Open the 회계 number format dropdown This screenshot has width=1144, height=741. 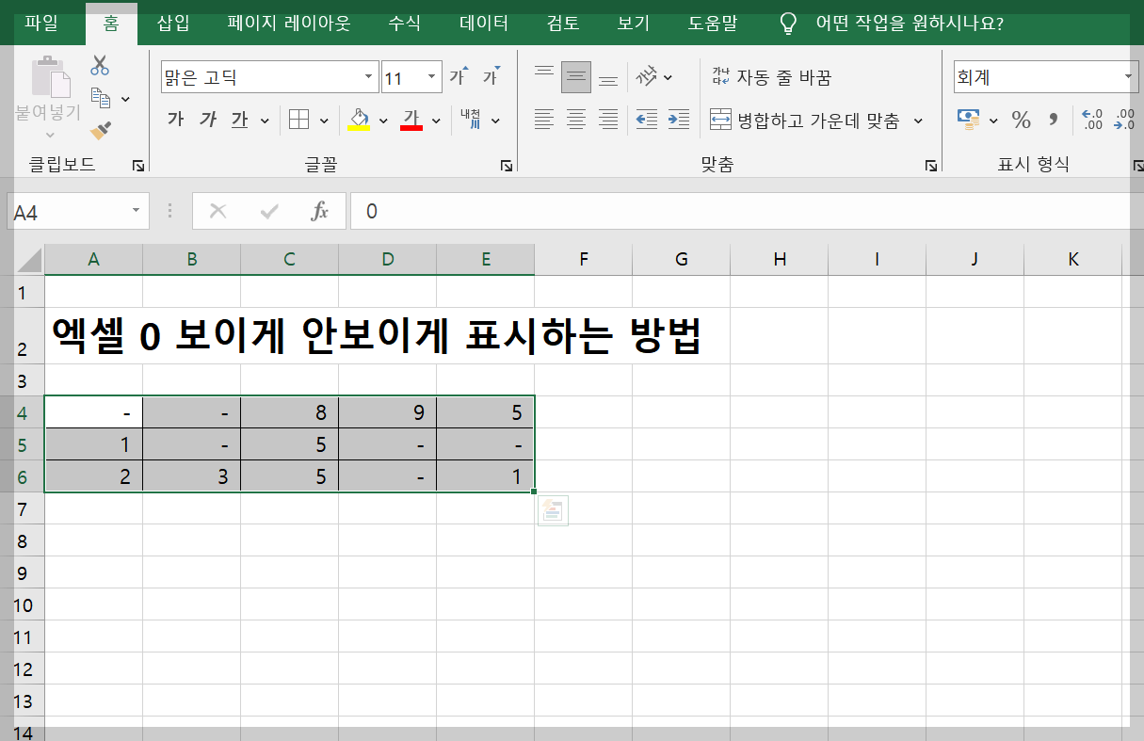point(1127,76)
